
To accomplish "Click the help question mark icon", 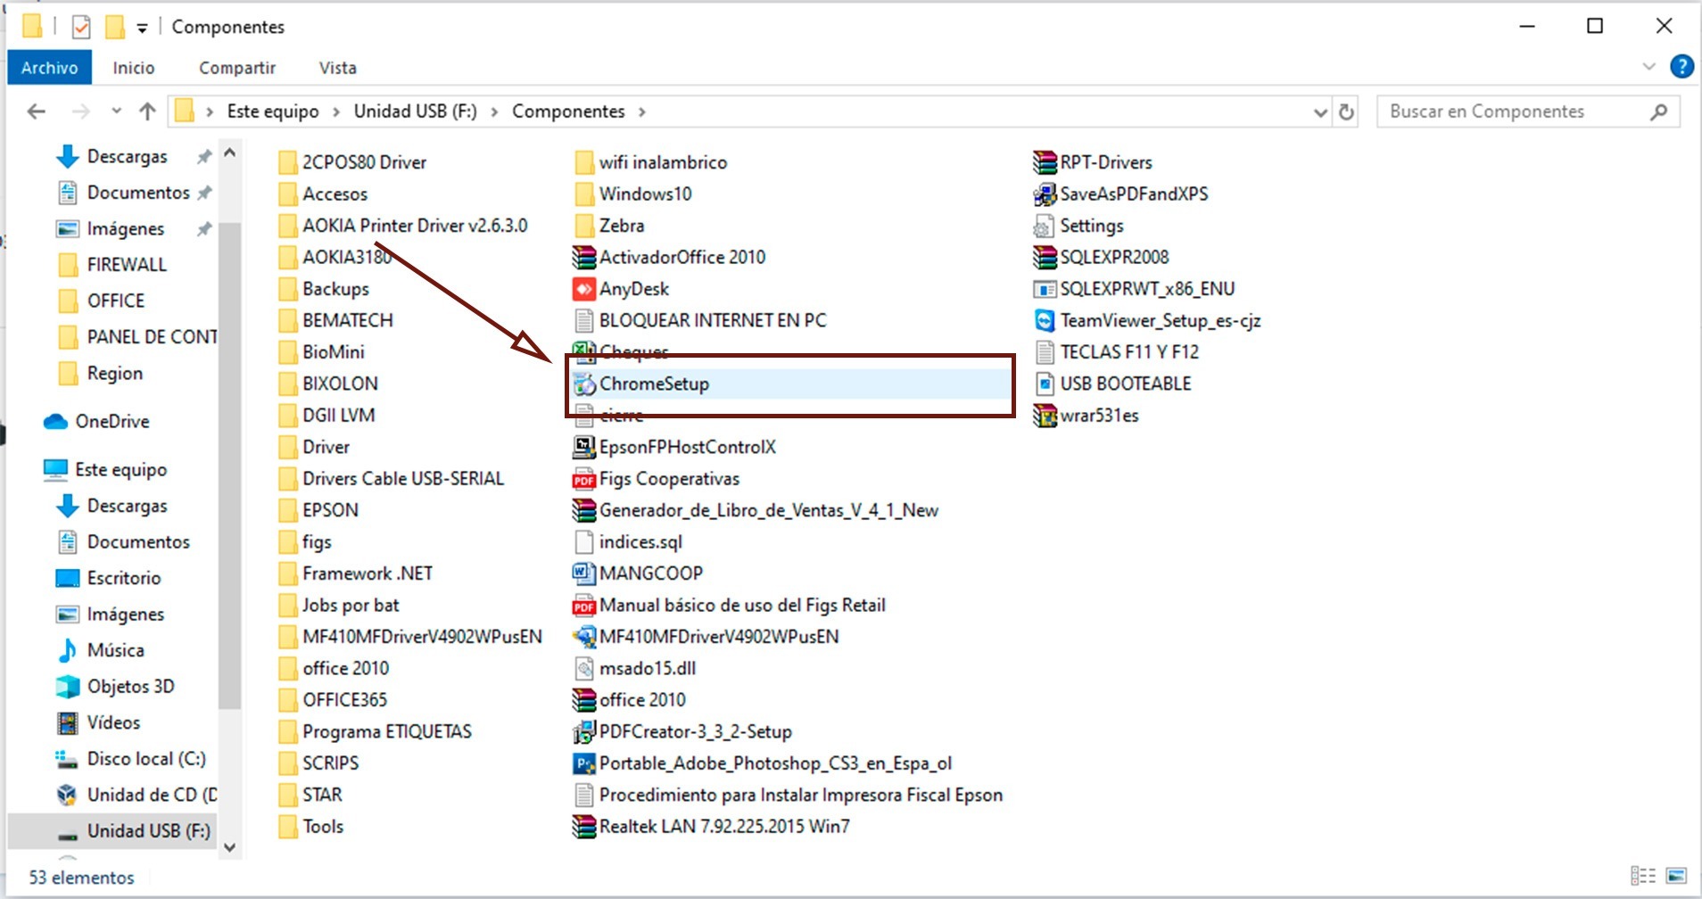I will pos(1681,67).
